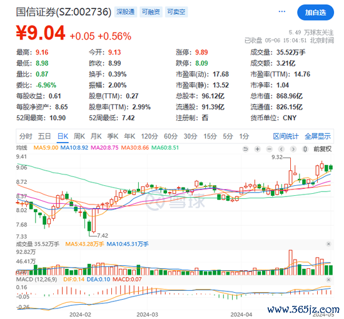Viewport: 344px width, 319px height.
Task: Toggle candlestick style icon
Action: click(305, 149)
